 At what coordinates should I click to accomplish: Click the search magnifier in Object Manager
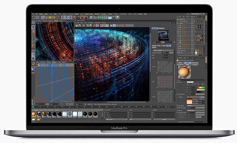pos(198,17)
